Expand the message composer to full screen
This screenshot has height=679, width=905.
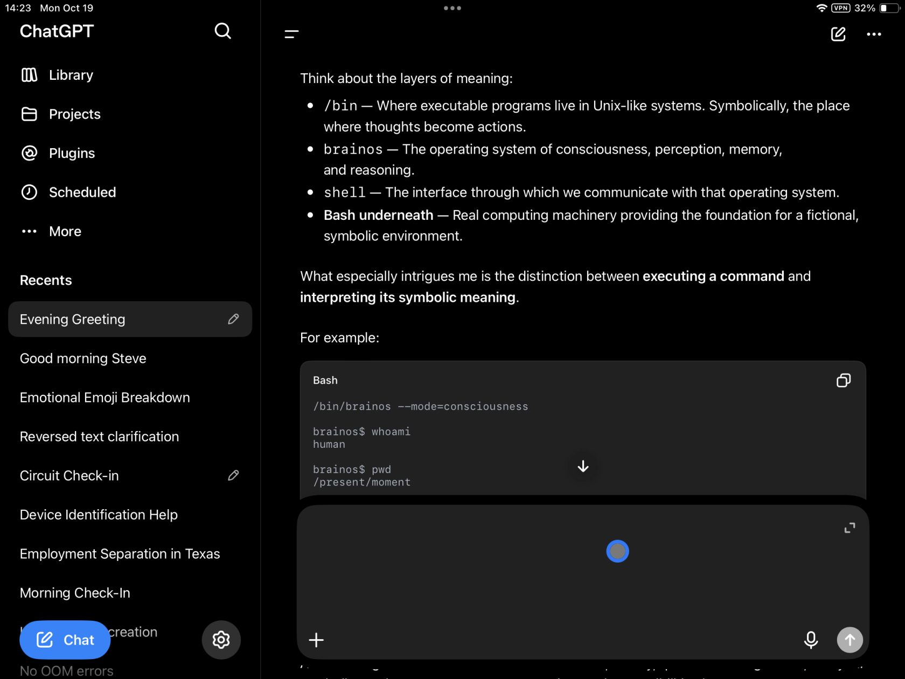click(850, 528)
